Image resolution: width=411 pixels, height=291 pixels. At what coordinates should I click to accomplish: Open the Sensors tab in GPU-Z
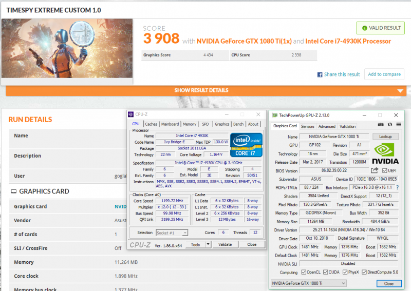pyautogui.click(x=307, y=126)
